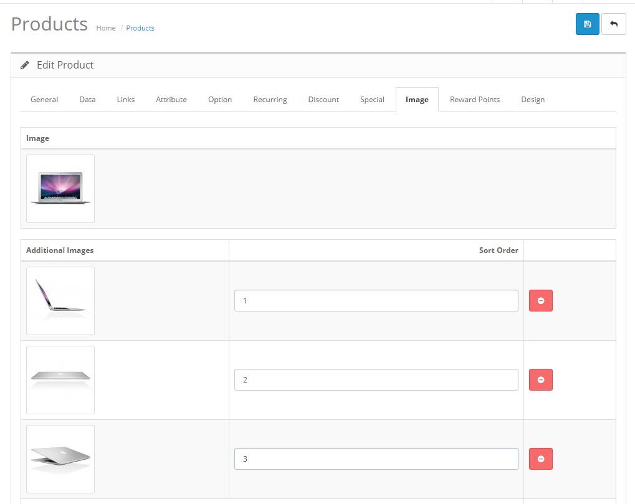Image resolution: width=635 pixels, height=504 pixels.
Task: Switch to the Recurring tab
Action: (270, 100)
